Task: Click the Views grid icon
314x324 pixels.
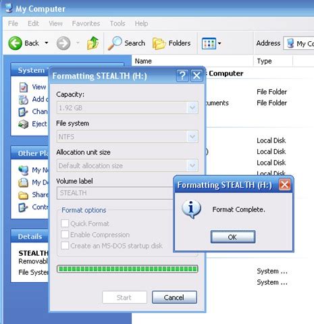Action: point(209,43)
